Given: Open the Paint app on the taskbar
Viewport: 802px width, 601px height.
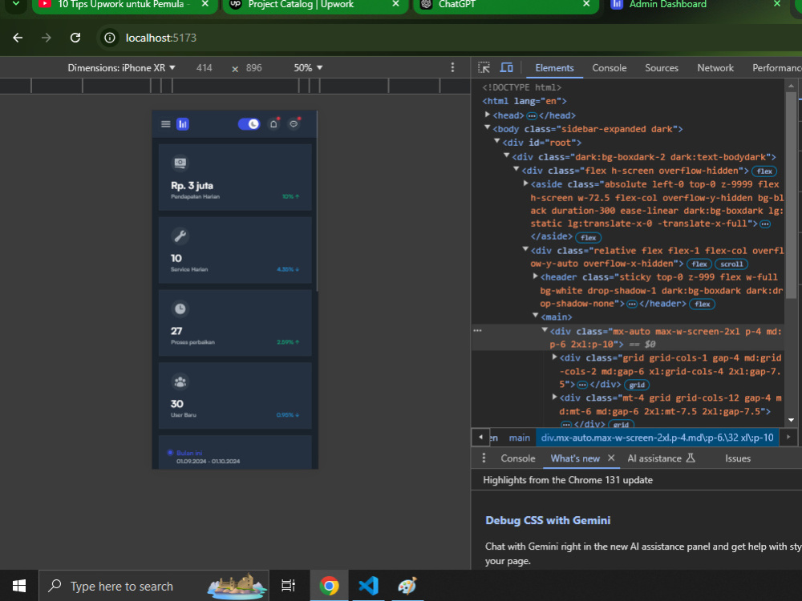Looking at the screenshot, I should (x=407, y=586).
